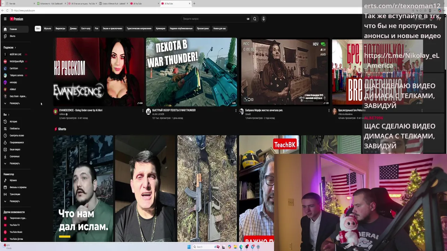
Task: Open YouTube Music in sidebar
Action: pos(15,232)
